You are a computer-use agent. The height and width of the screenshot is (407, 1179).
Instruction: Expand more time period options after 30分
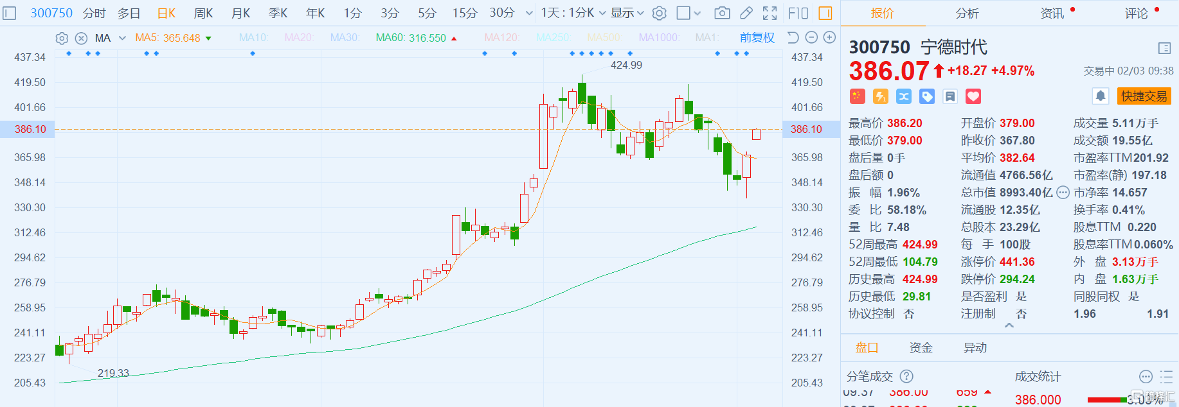pos(529,13)
